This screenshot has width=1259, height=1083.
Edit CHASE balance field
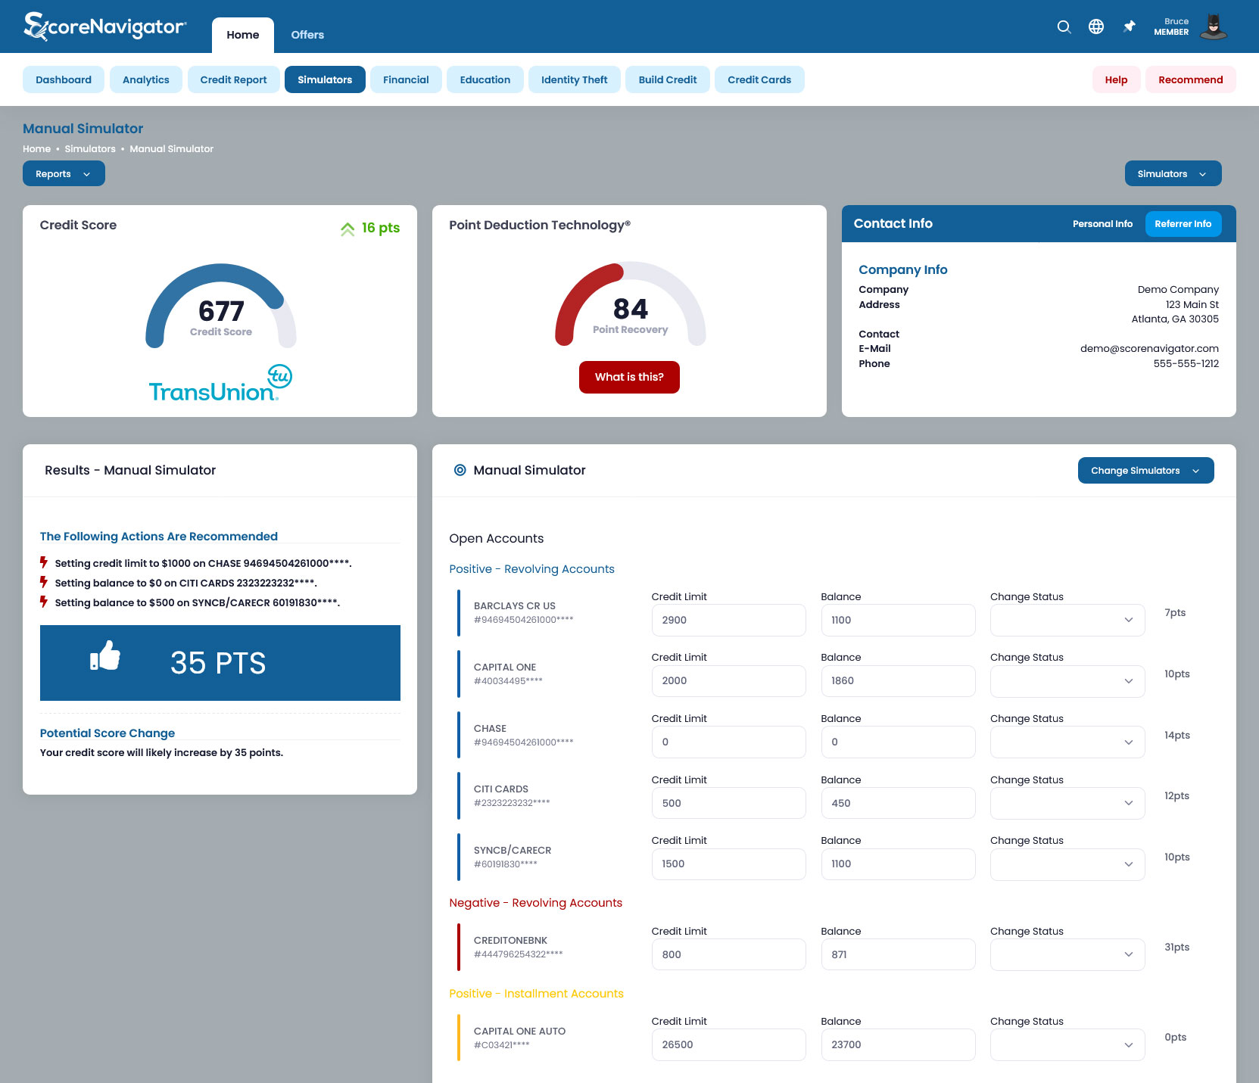pos(898,742)
